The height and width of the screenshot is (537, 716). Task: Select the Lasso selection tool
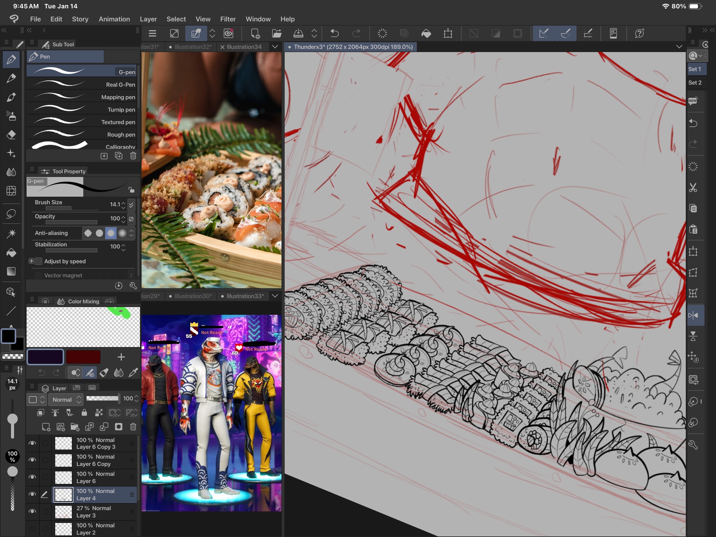[x=11, y=214]
